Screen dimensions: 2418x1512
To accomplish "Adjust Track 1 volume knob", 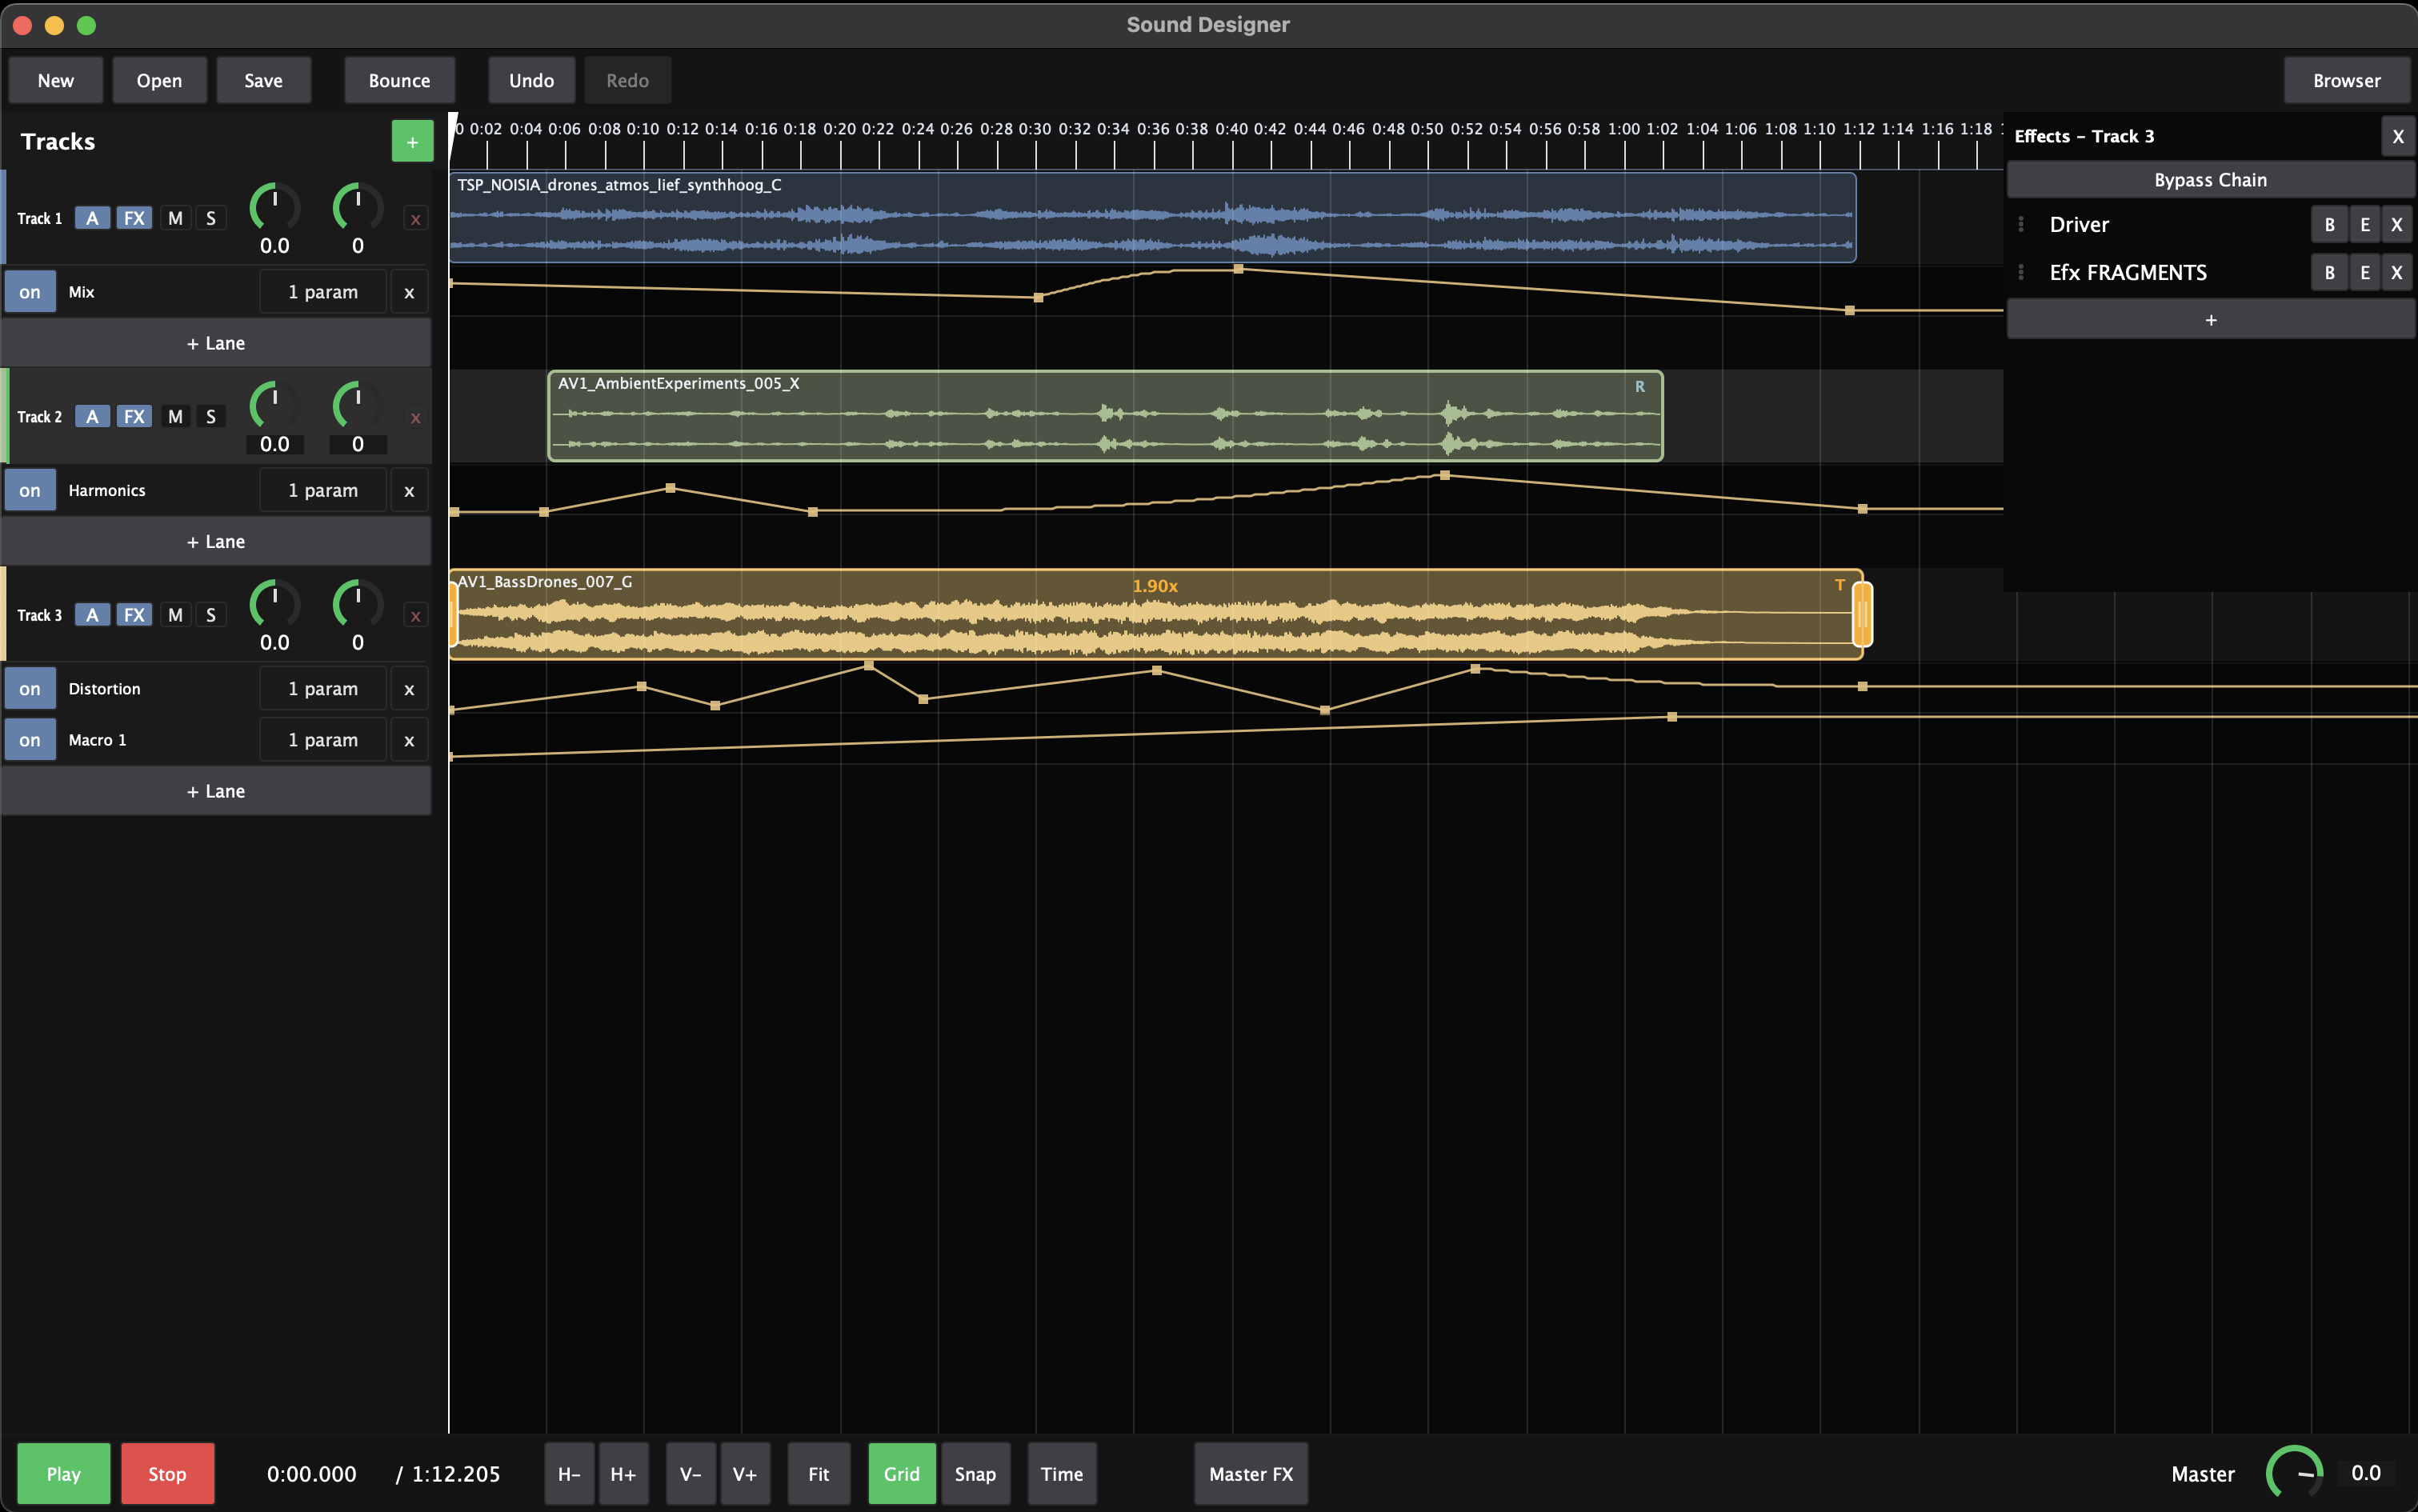I will click(274, 207).
